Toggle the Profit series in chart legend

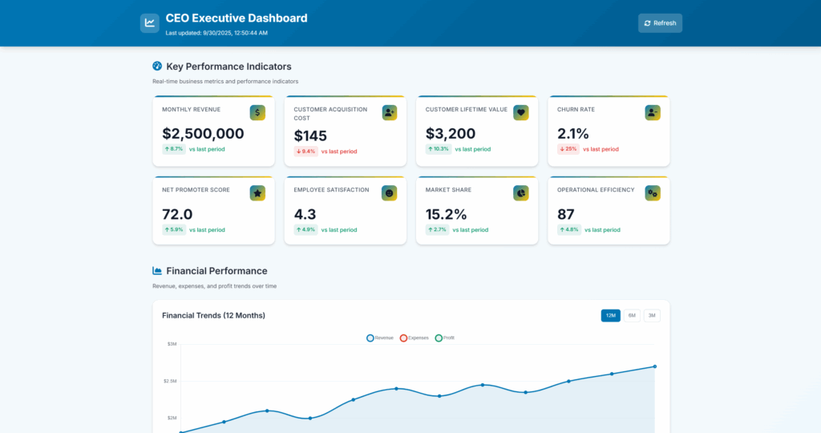point(445,338)
